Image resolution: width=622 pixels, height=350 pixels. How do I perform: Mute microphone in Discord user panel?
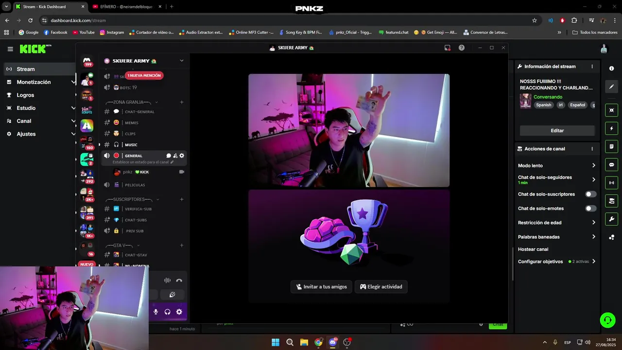(x=155, y=312)
